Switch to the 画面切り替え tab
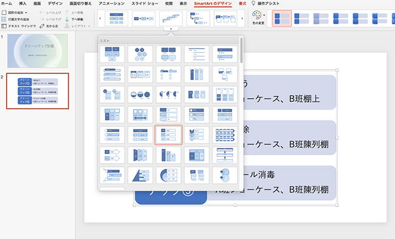 (80, 4)
